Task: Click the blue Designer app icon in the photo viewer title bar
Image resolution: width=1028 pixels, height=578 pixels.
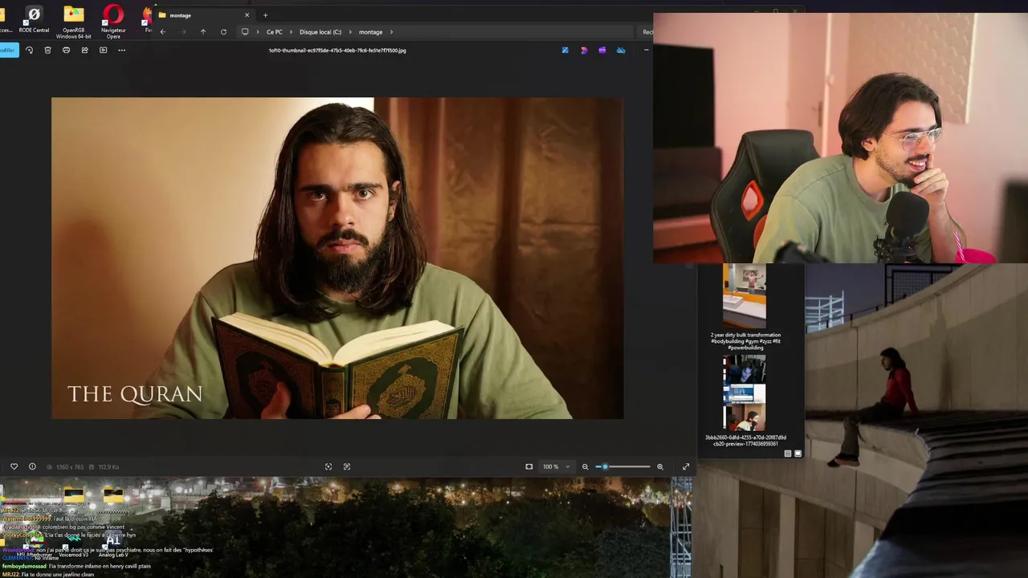Action: pos(565,50)
